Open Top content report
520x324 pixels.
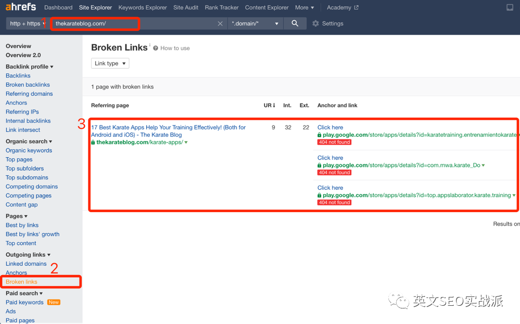(21, 243)
